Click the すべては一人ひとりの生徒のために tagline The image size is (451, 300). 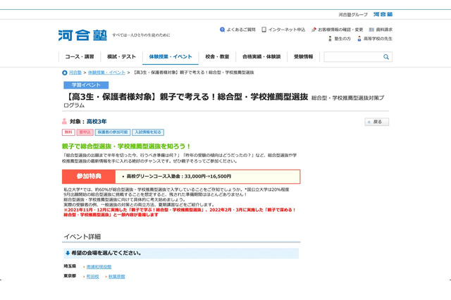click(x=141, y=35)
